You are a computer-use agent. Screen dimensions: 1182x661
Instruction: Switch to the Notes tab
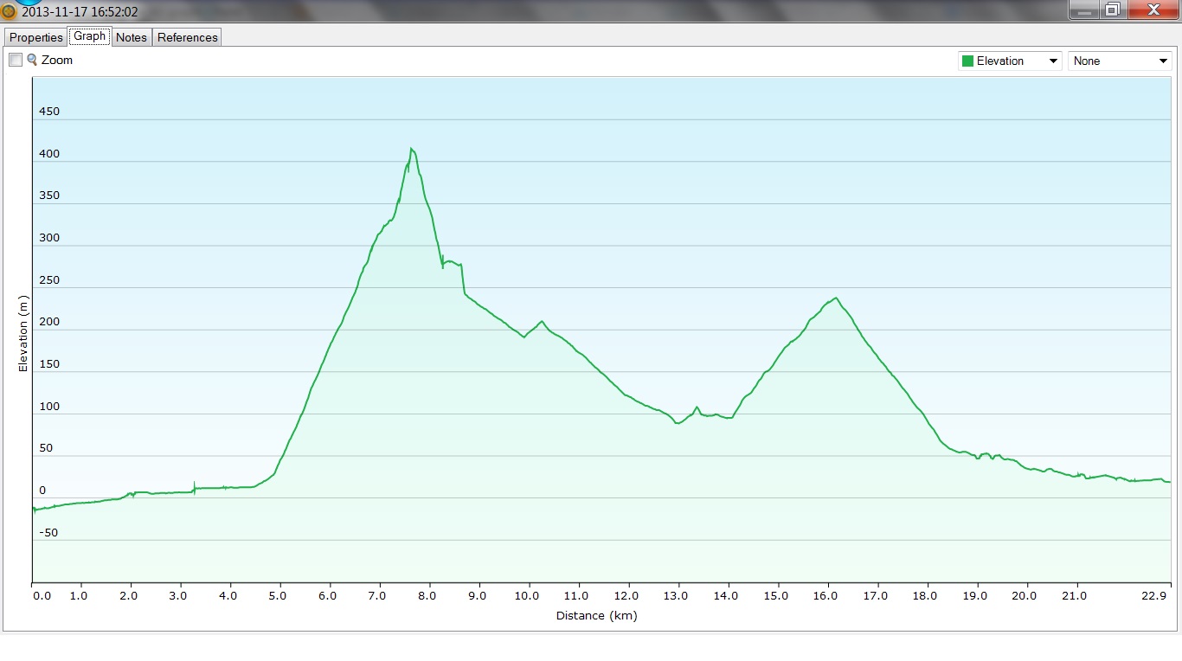132,37
